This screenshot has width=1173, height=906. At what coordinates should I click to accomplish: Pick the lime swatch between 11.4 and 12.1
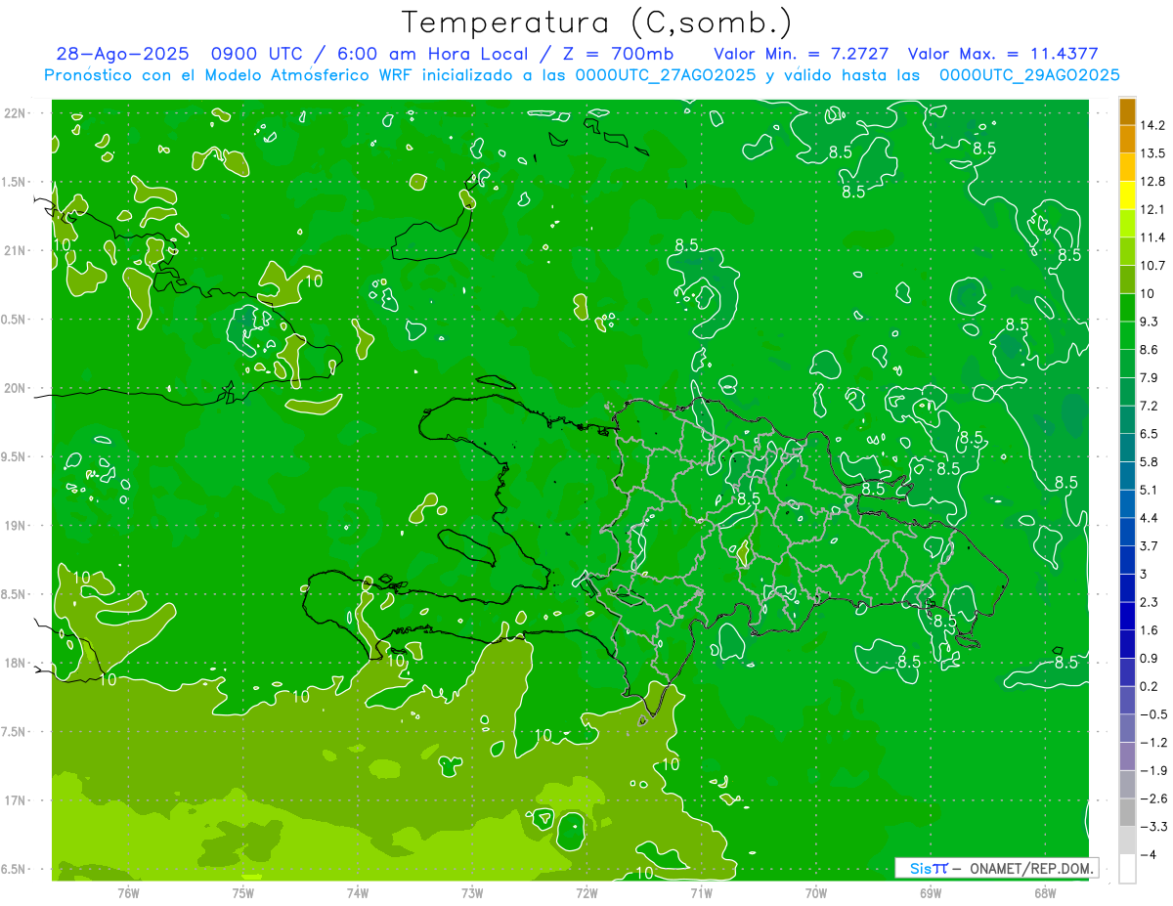(x=1127, y=223)
